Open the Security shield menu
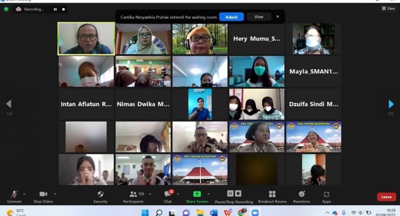400x216 pixels. coord(101,197)
